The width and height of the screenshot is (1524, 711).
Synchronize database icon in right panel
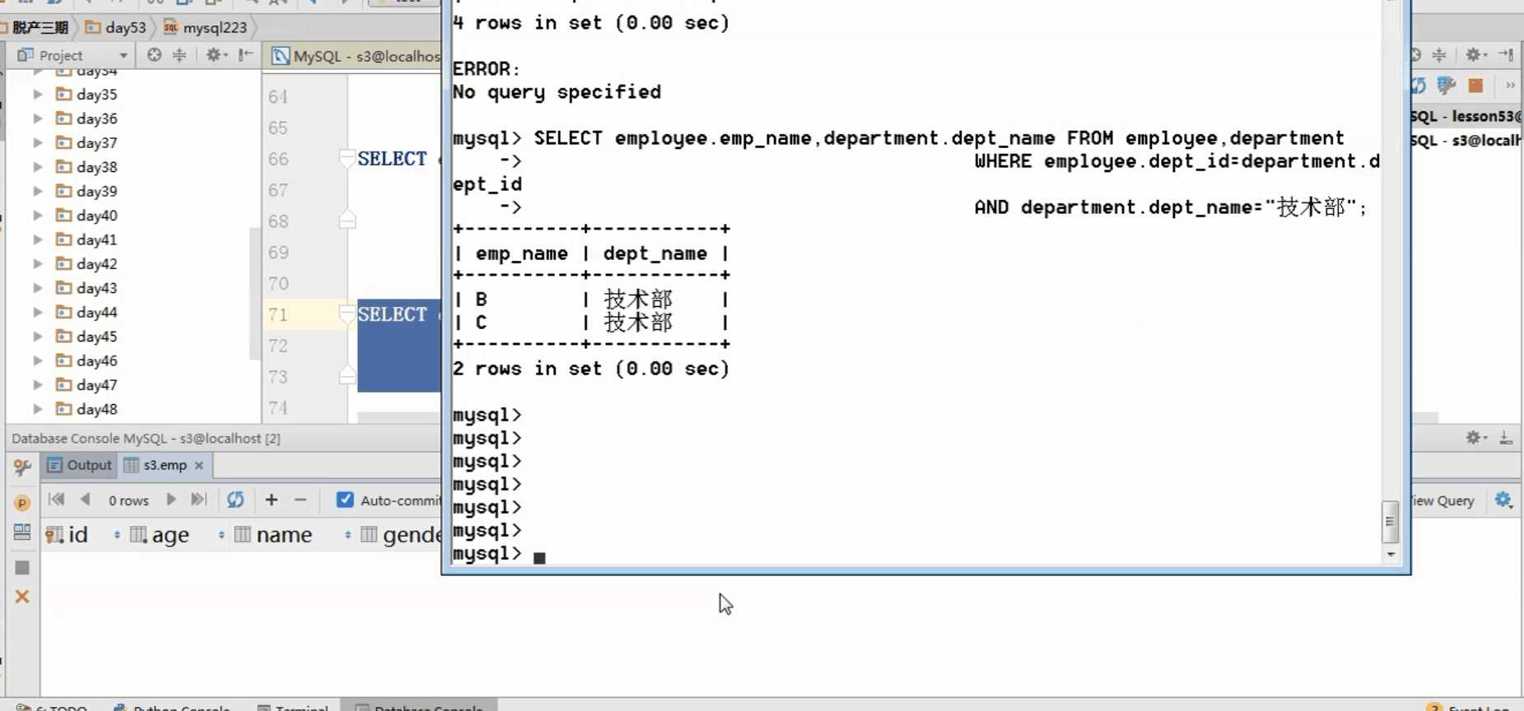1418,86
